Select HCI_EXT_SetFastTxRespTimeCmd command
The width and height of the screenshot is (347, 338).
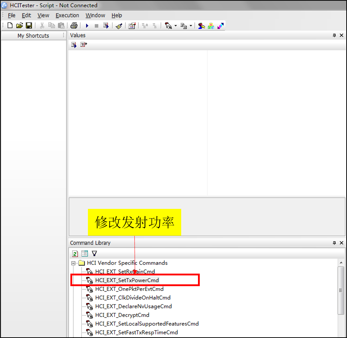tap(137, 332)
